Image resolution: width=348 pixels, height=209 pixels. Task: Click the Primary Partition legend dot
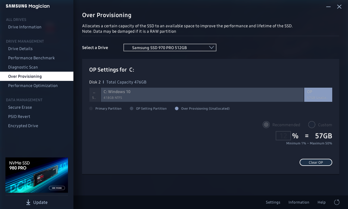pos(91,109)
